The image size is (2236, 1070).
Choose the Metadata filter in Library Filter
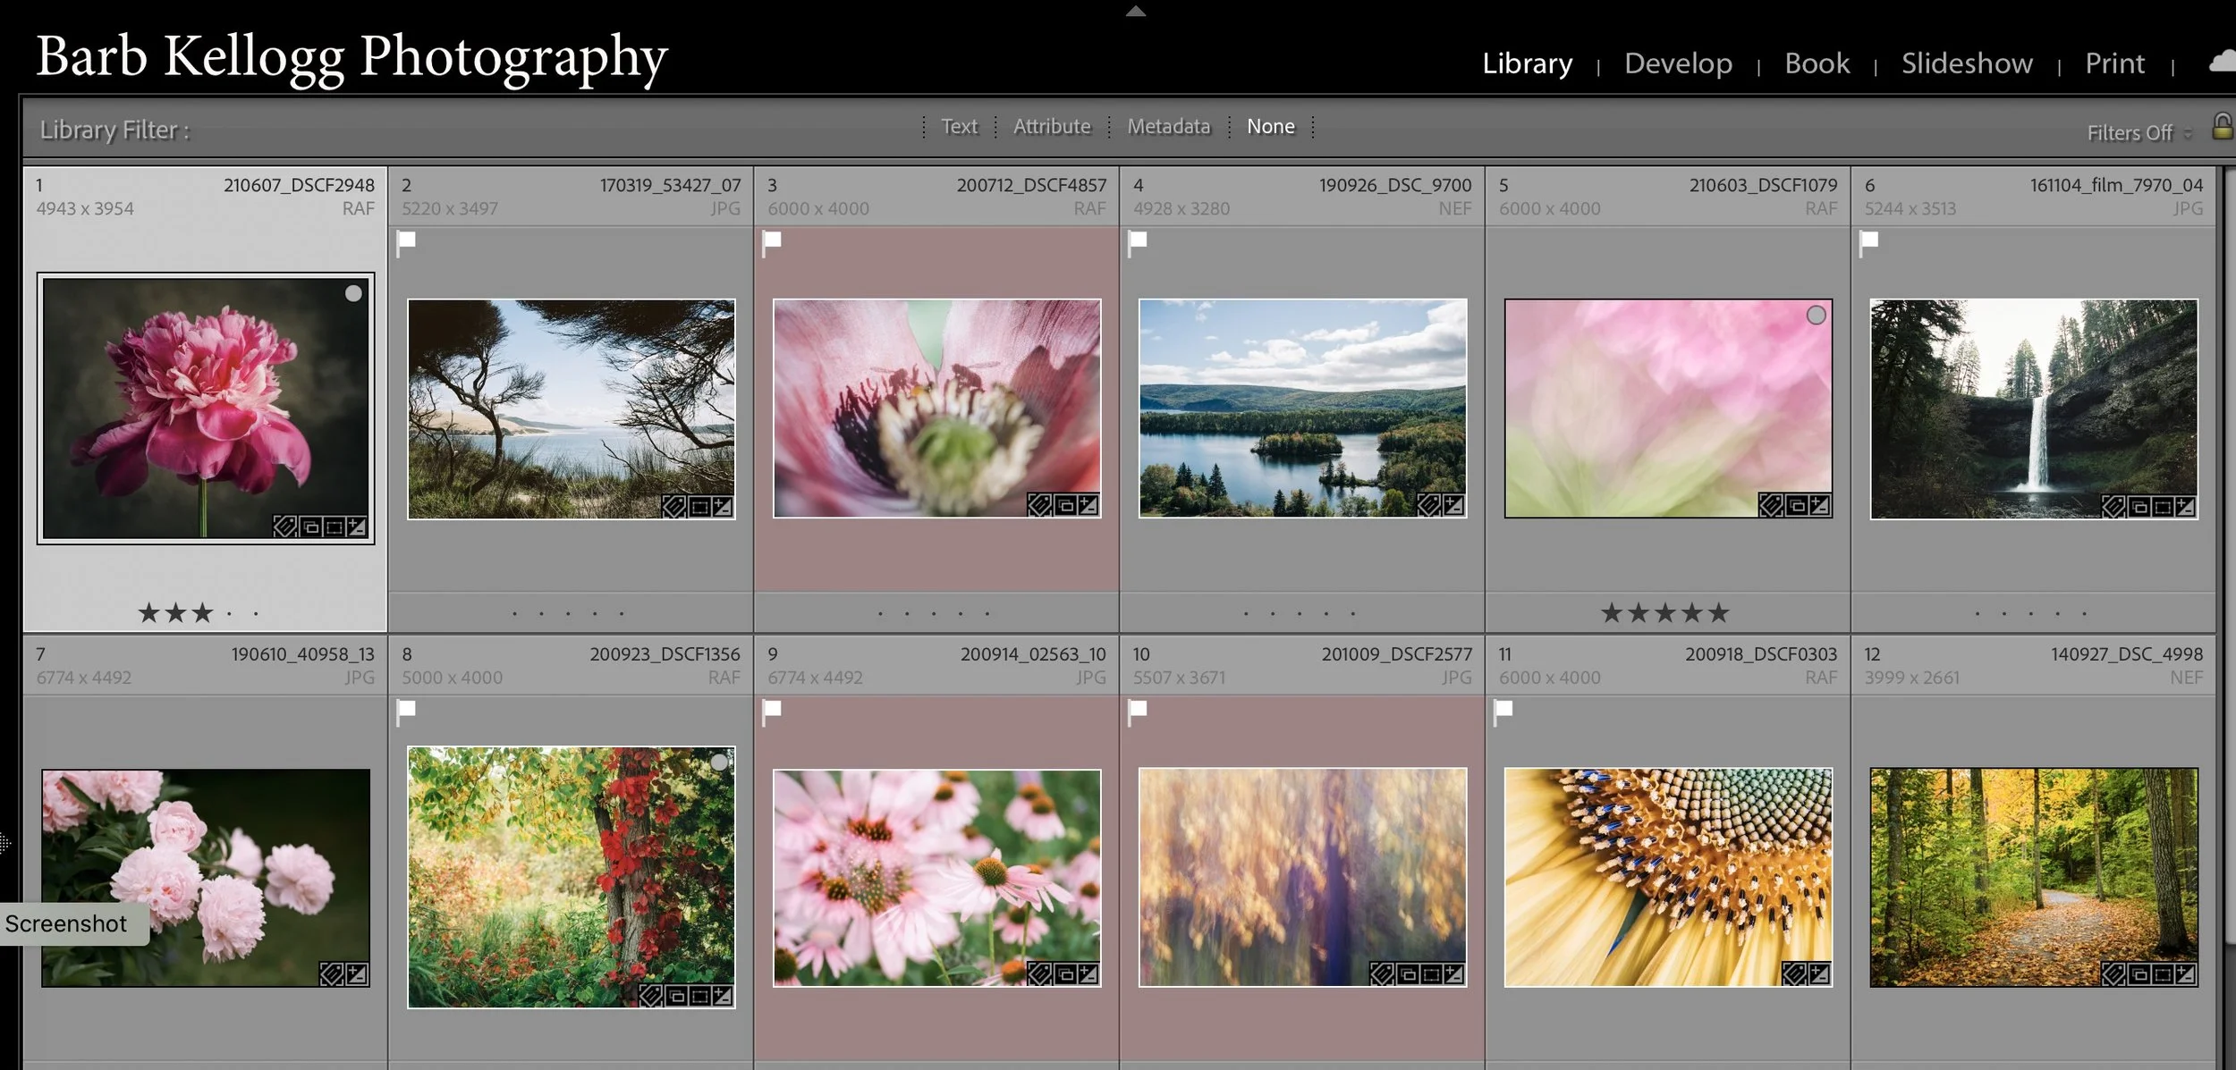[x=1168, y=126]
